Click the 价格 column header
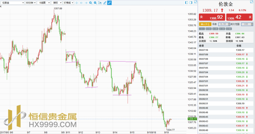The height and width of the screenshot is (134, 255). (x=239, y=46)
